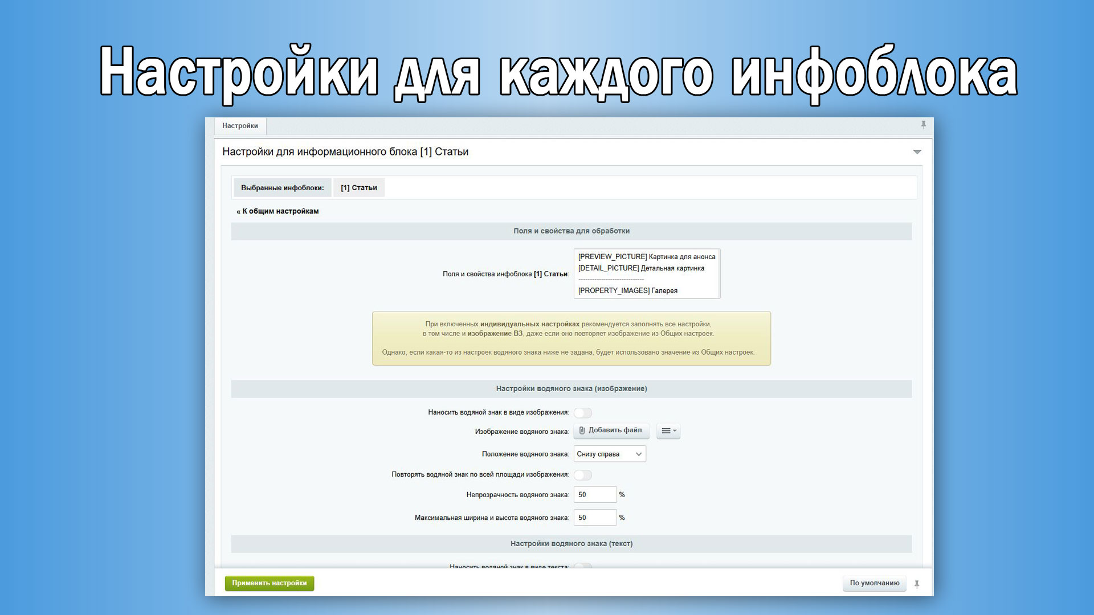1094x615 pixels.
Task: Select DETAIL_PICTURE Детальная картинка option
Action: coord(640,268)
